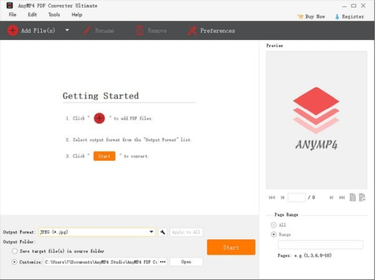Click the page range text field

click(320, 244)
